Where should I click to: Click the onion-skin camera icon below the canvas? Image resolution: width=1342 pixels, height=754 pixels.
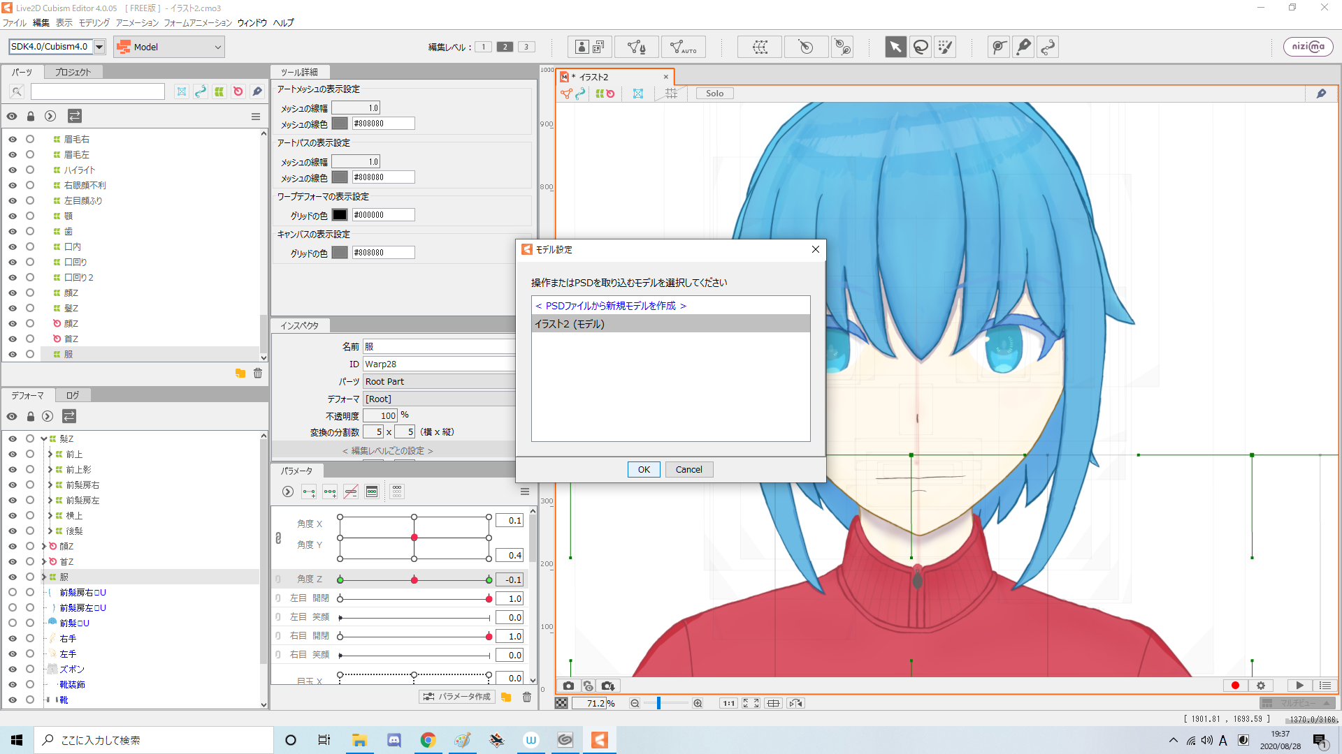(x=588, y=686)
